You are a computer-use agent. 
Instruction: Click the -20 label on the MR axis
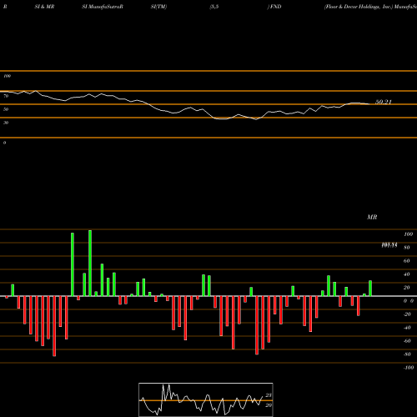coord(407,314)
